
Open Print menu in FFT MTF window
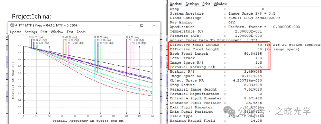coord(44,32)
